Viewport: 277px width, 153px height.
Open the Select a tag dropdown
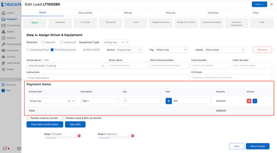(171, 50)
